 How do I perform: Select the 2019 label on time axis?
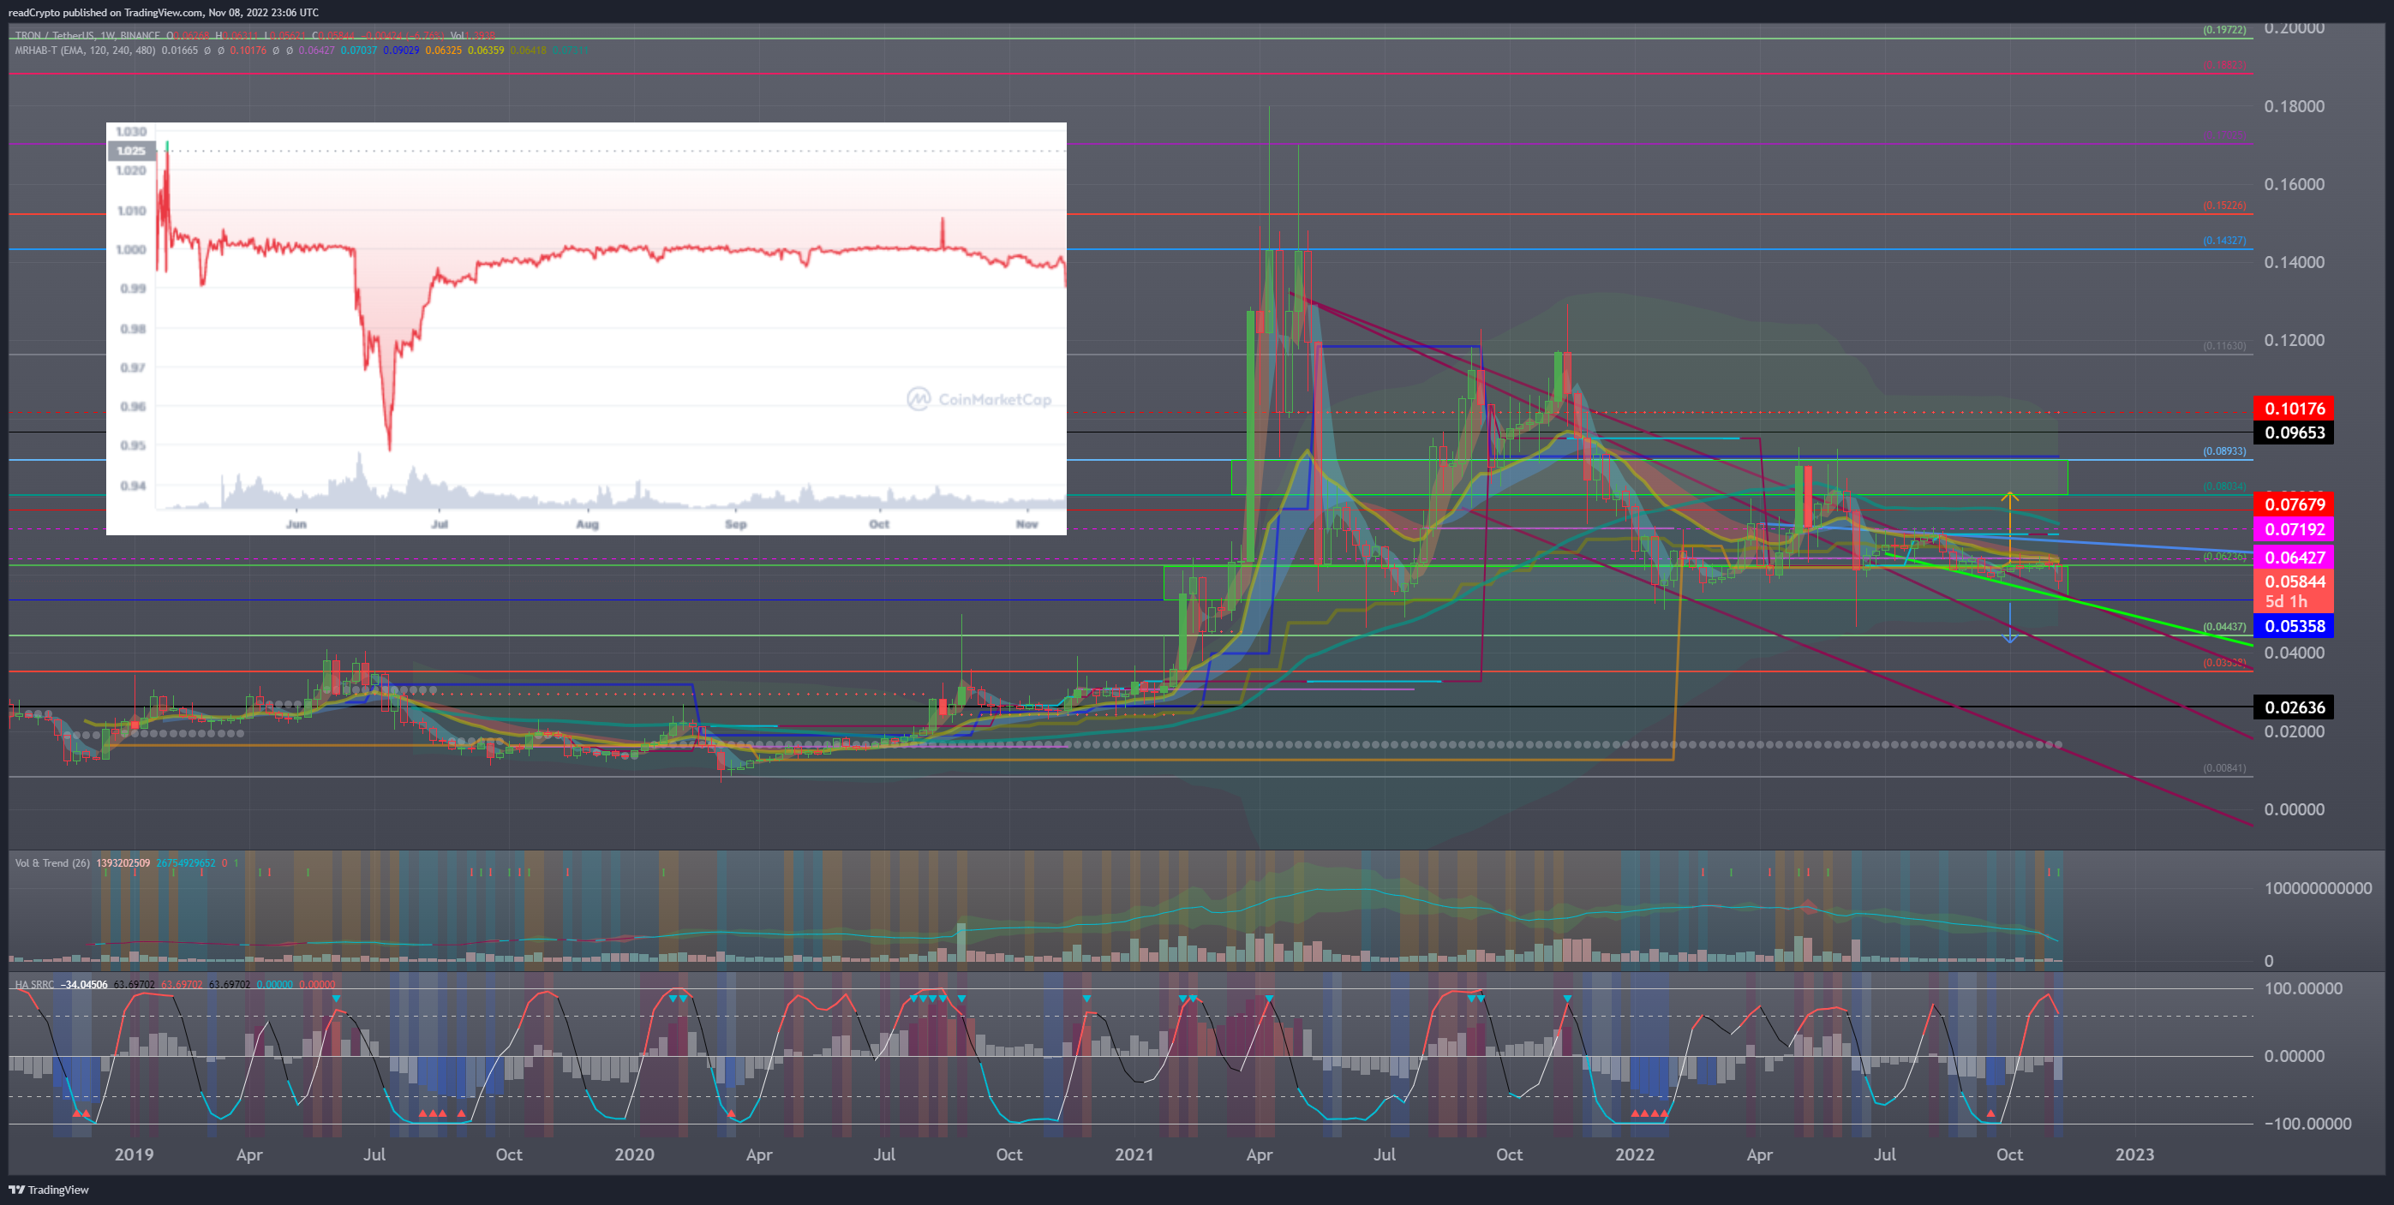click(x=134, y=1154)
